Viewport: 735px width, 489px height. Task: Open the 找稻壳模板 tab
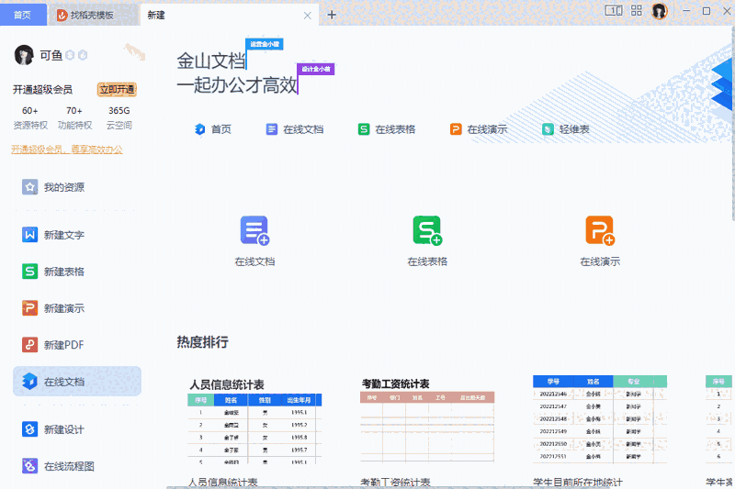pyautogui.click(x=94, y=15)
